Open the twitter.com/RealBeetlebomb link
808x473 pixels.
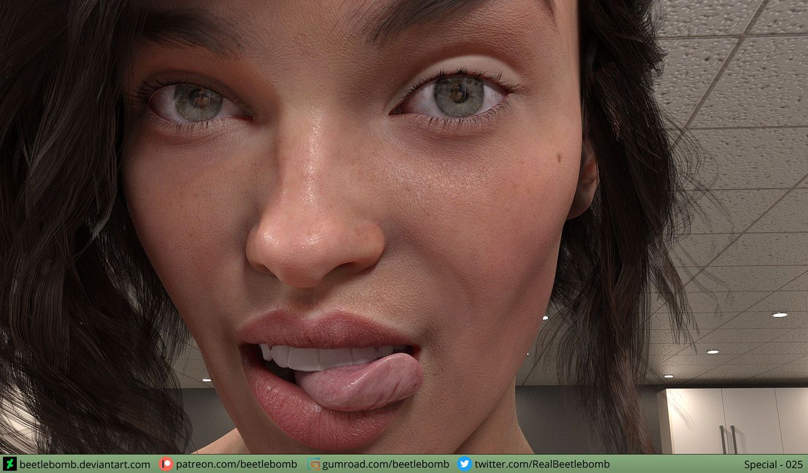[542, 464]
